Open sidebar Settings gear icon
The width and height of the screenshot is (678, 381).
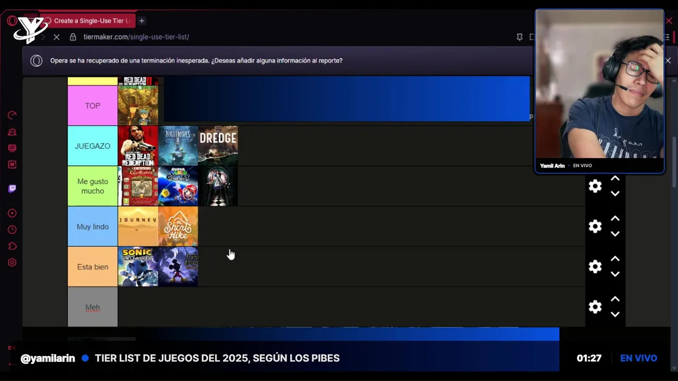tap(12, 262)
